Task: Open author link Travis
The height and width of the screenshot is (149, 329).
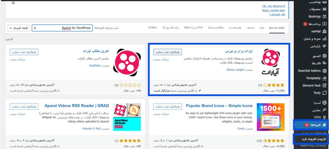Action: [x=241, y=128]
